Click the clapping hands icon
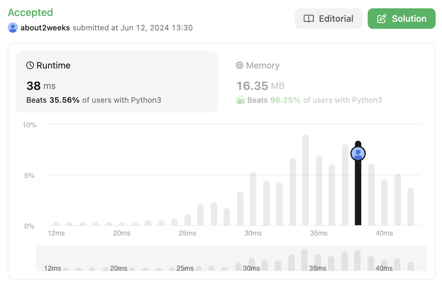 pos(240,100)
